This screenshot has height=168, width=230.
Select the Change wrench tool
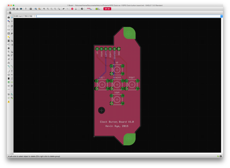pos(12,33)
